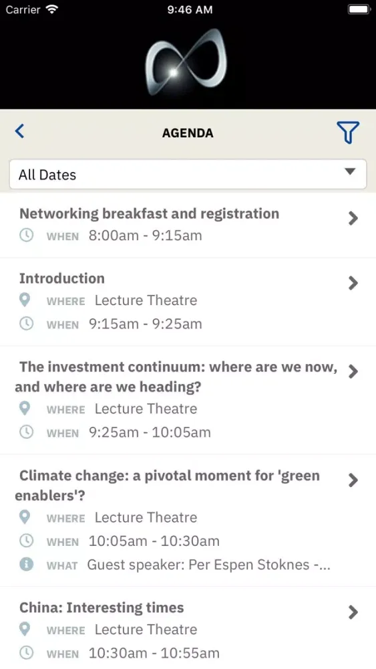Click the All Dates dropdown arrow
376x669 pixels.
[x=350, y=171]
